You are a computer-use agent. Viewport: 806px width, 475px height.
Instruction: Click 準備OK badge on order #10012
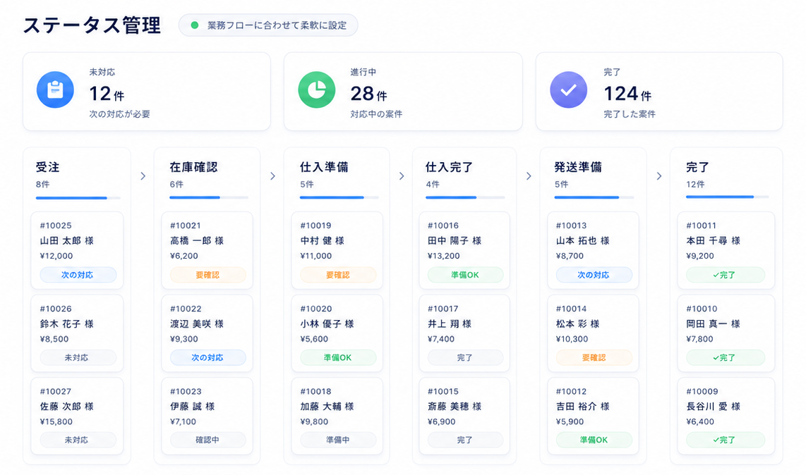tap(594, 440)
